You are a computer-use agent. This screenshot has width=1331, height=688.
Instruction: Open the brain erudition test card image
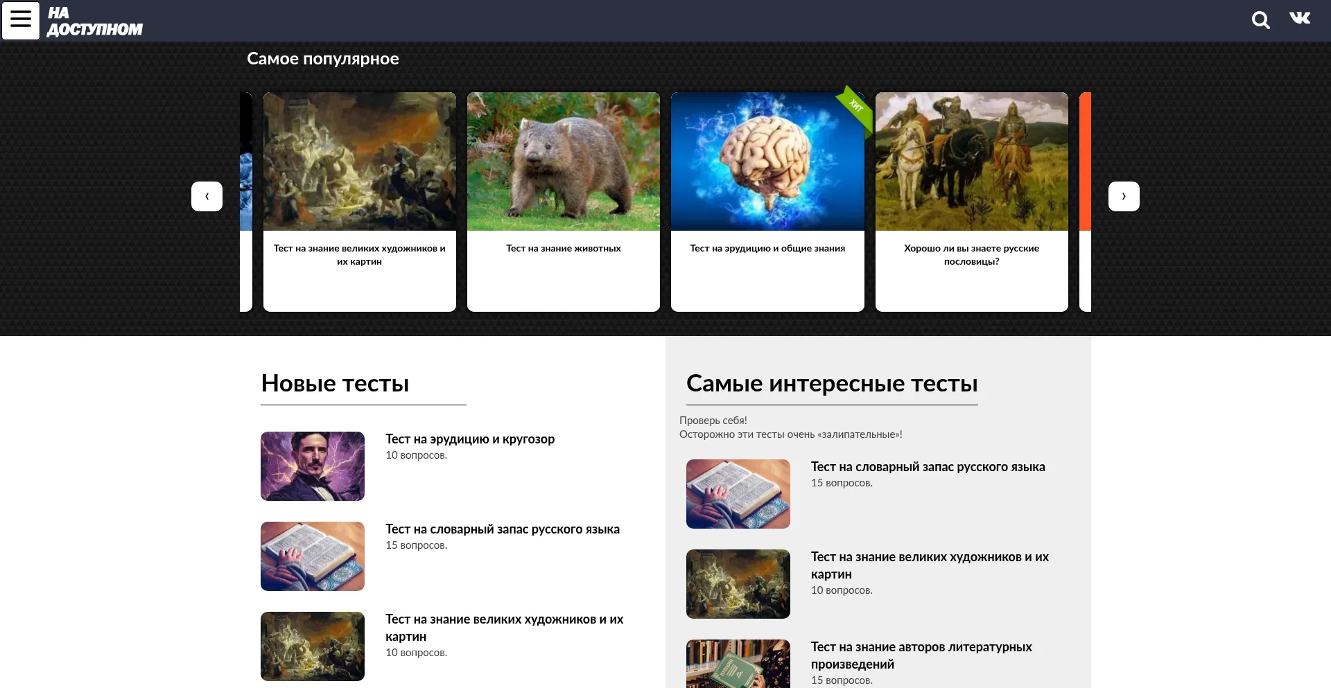tap(767, 161)
